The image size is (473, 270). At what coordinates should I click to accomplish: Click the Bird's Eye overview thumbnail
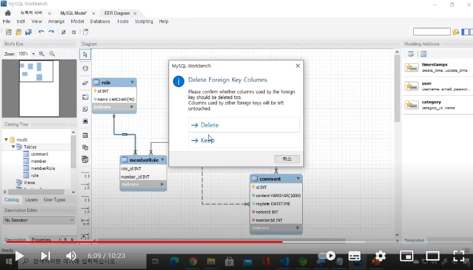pos(39,88)
